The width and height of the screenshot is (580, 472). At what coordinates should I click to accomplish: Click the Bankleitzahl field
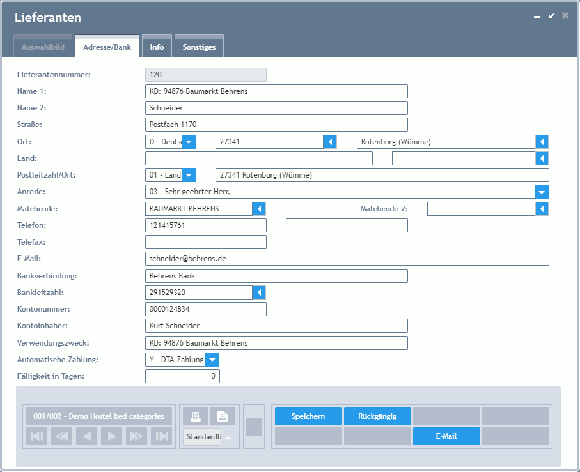coord(199,293)
